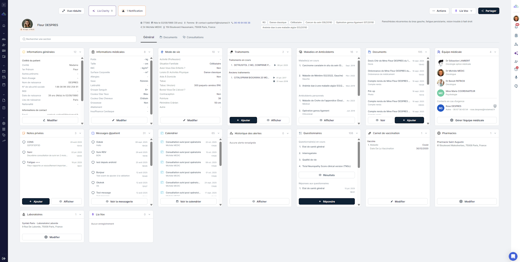This screenshot has width=520, height=262.
Task: Toggle the Fatigue +++ note circle
Action: point(24,162)
